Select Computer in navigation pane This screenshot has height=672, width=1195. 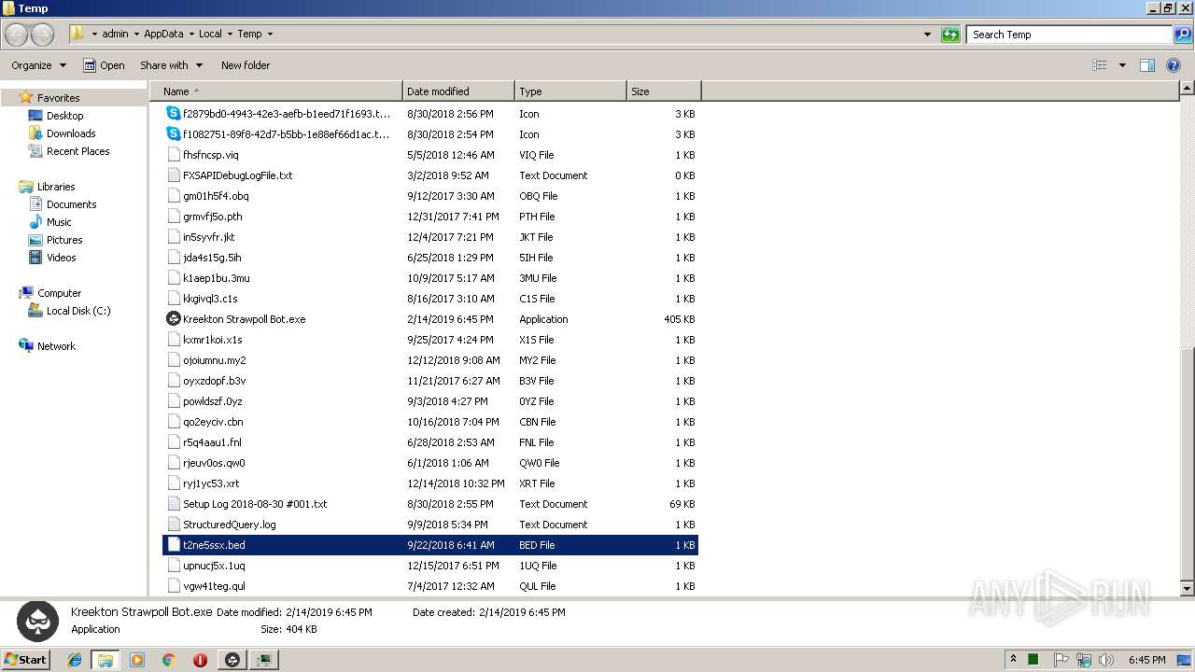pos(59,293)
